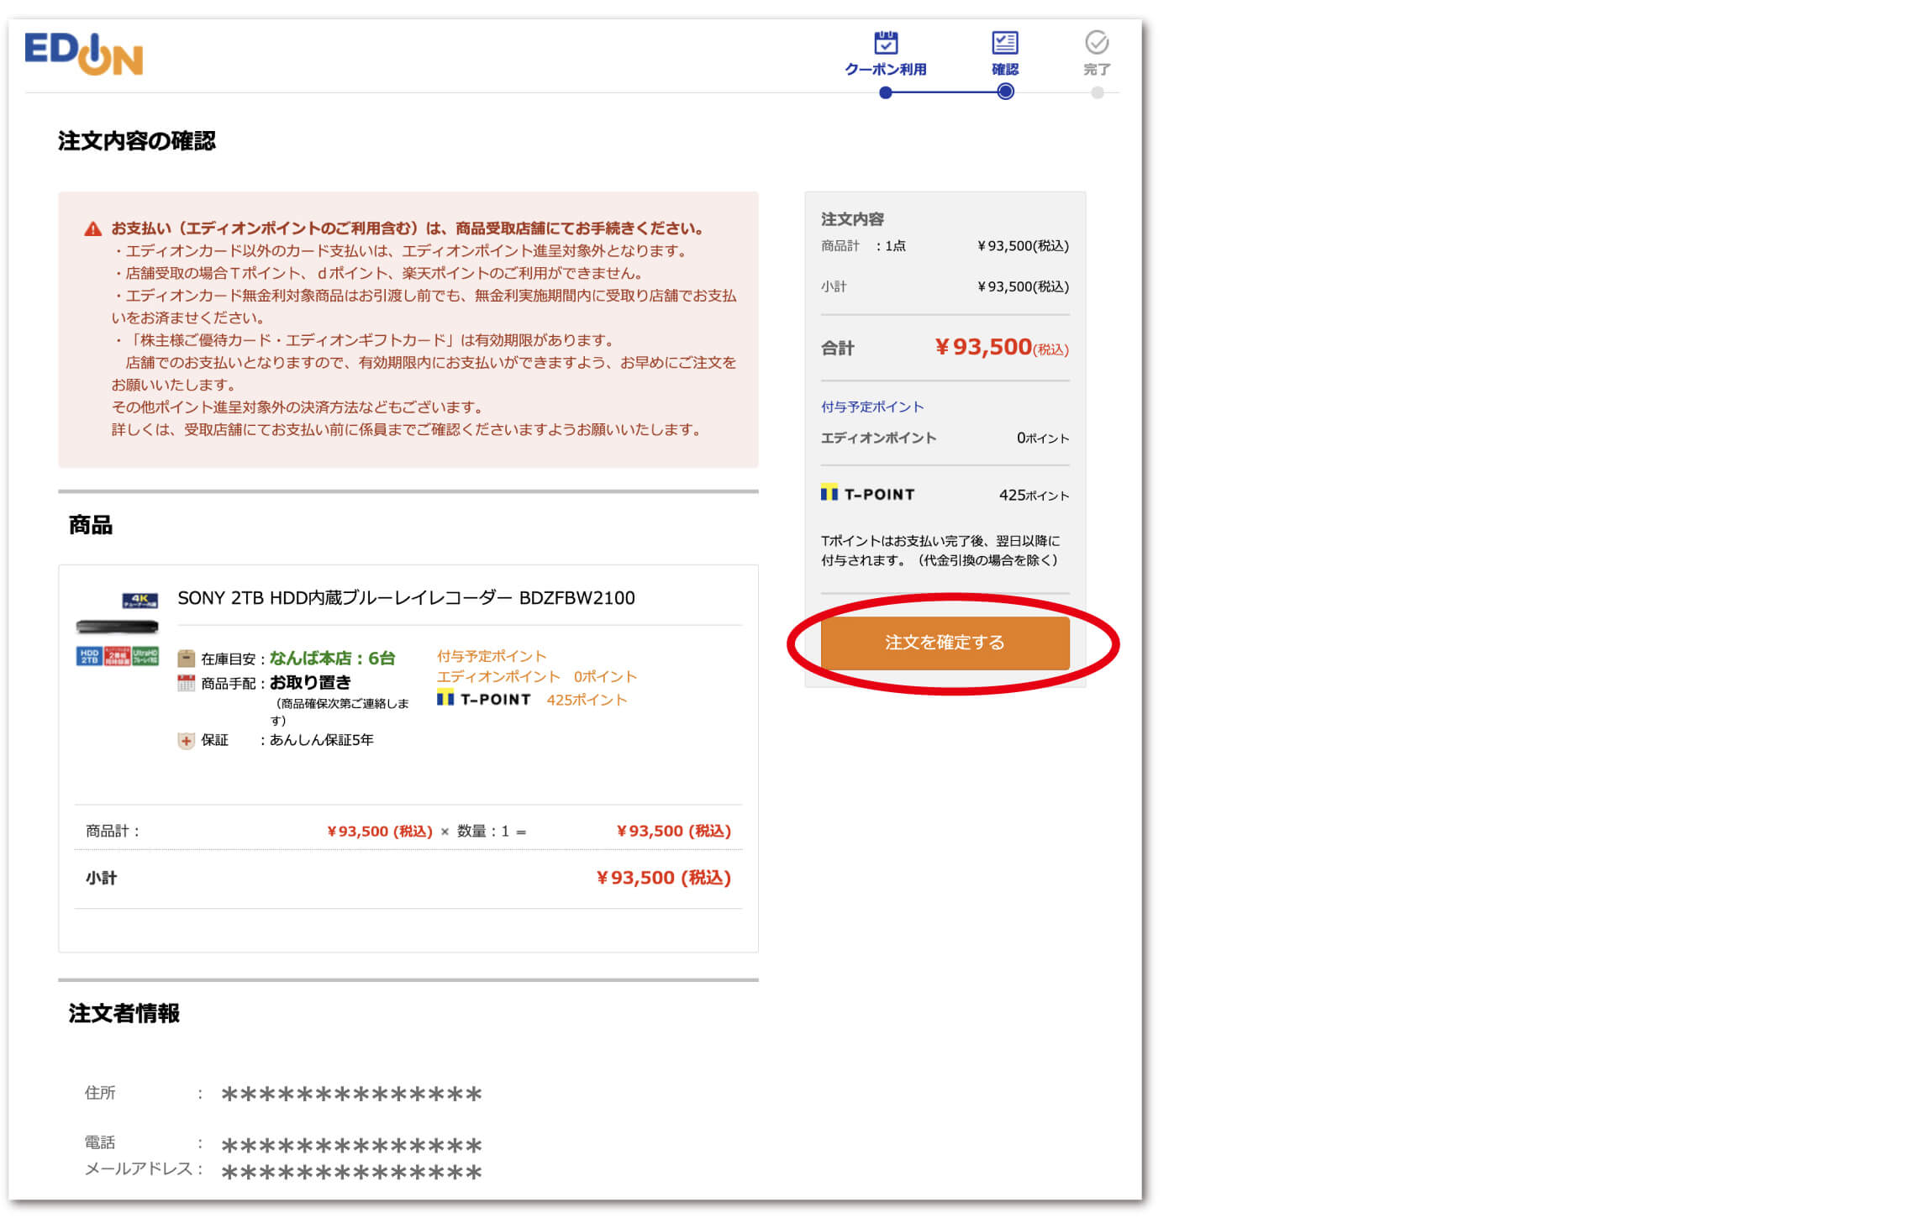Confirm order with 注文を確定する button
1911x1218 pixels.
[945, 643]
